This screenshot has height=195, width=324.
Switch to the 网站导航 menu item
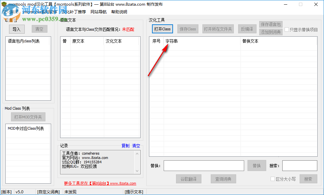pos(98,11)
